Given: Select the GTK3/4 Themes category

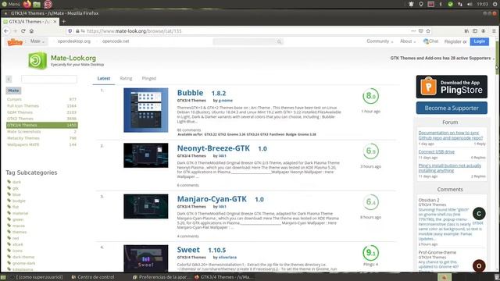Looking at the screenshot, I should pos(41,125).
